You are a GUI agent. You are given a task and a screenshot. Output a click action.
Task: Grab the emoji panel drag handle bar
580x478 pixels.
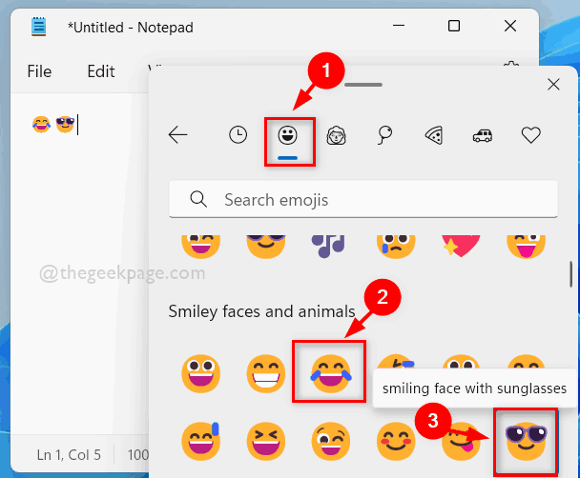[x=363, y=85]
